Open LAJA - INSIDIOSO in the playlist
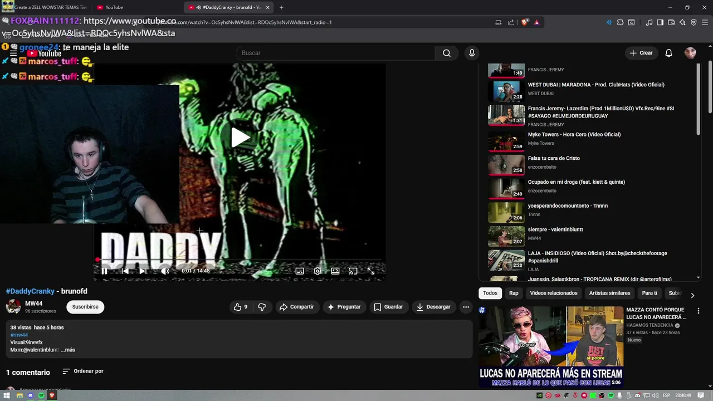Image resolution: width=713 pixels, height=401 pixels. pyautogui.click(x=590, y=260)
